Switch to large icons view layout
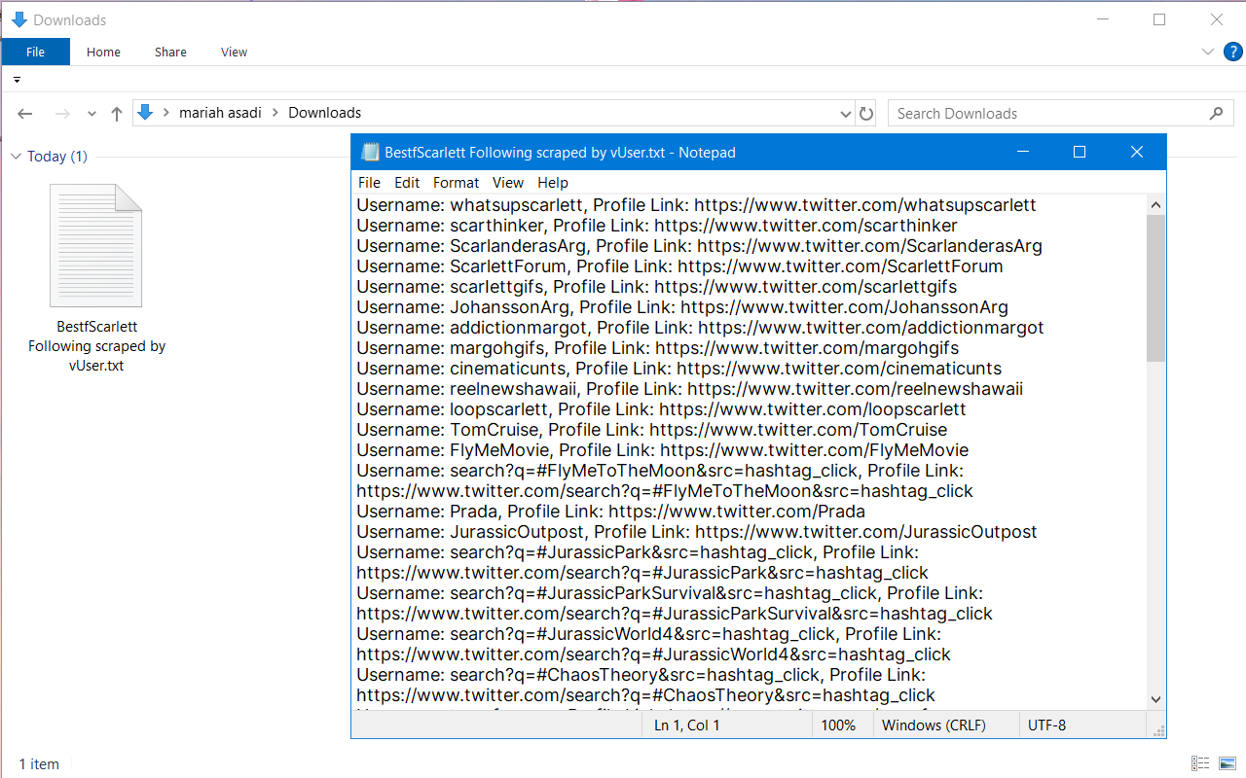Image resolution: width=1246 pixels, height=778 pixels. (x=1228, y=763)
